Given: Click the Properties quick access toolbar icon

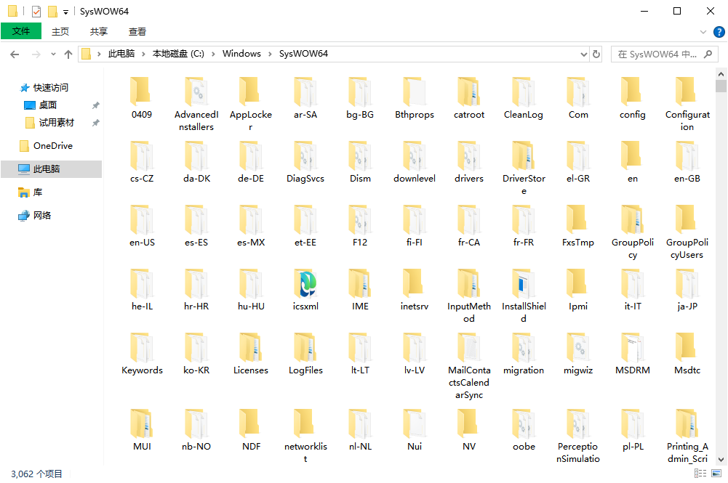Looking at the screenshot, I should [x=36, y=12].
